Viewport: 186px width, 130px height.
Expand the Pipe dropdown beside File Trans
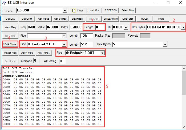102,53
